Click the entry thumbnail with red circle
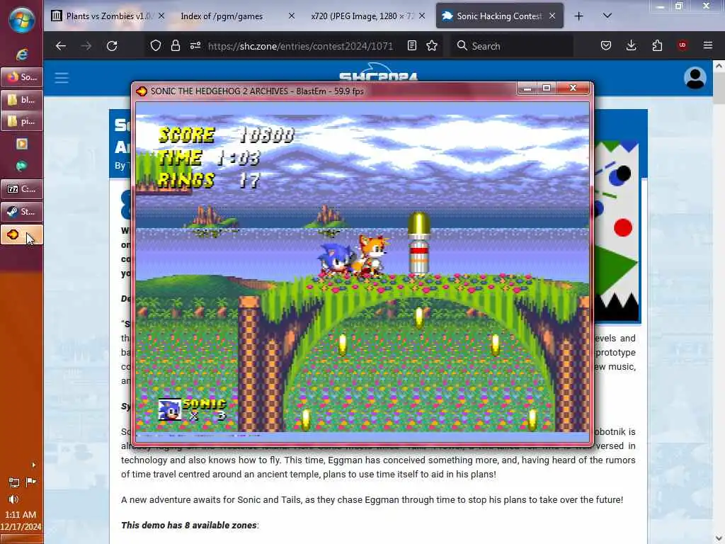 (x=617, y=232)
